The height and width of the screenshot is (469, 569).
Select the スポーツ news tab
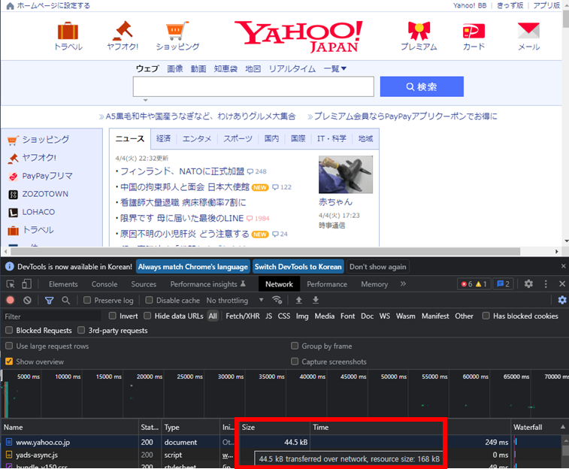(x=238, y=138)
